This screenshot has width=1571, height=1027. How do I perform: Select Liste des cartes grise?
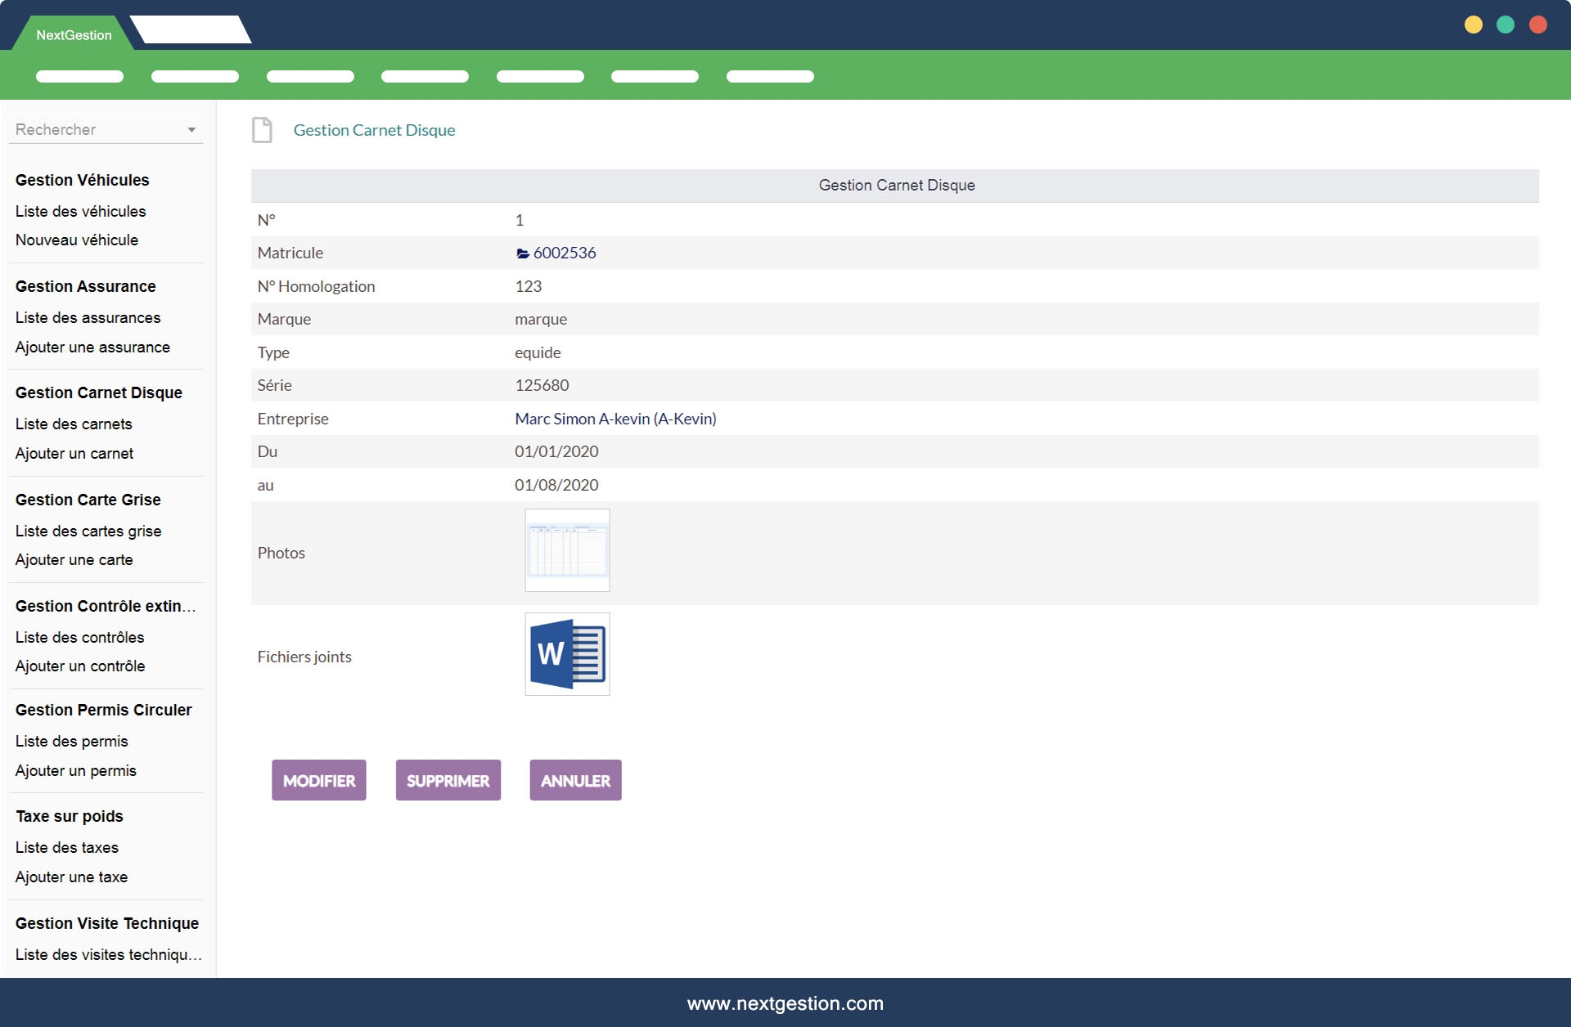tap(88, 531)
